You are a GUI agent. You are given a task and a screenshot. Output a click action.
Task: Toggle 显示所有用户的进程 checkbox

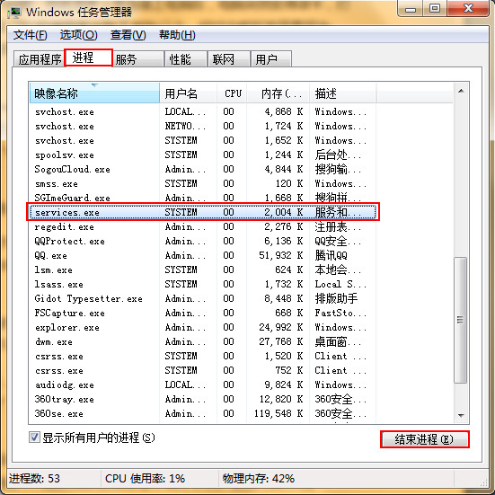(34, 438)
